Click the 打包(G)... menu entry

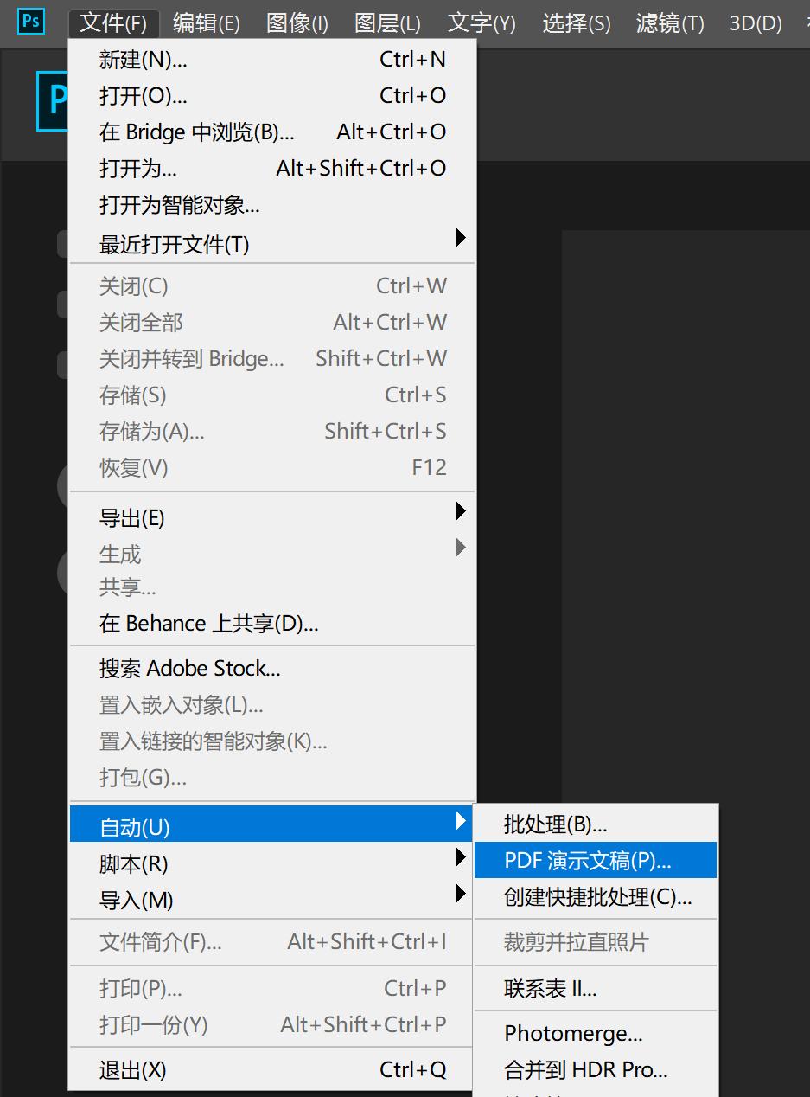(x=272, y=778)
